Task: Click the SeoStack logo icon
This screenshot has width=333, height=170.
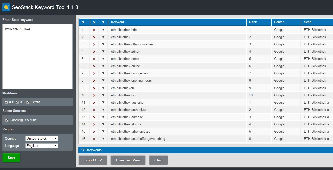Action: pyautogui.click(x=6, y=7)
